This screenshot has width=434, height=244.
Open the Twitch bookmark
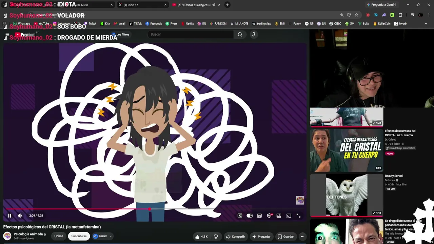90,24
